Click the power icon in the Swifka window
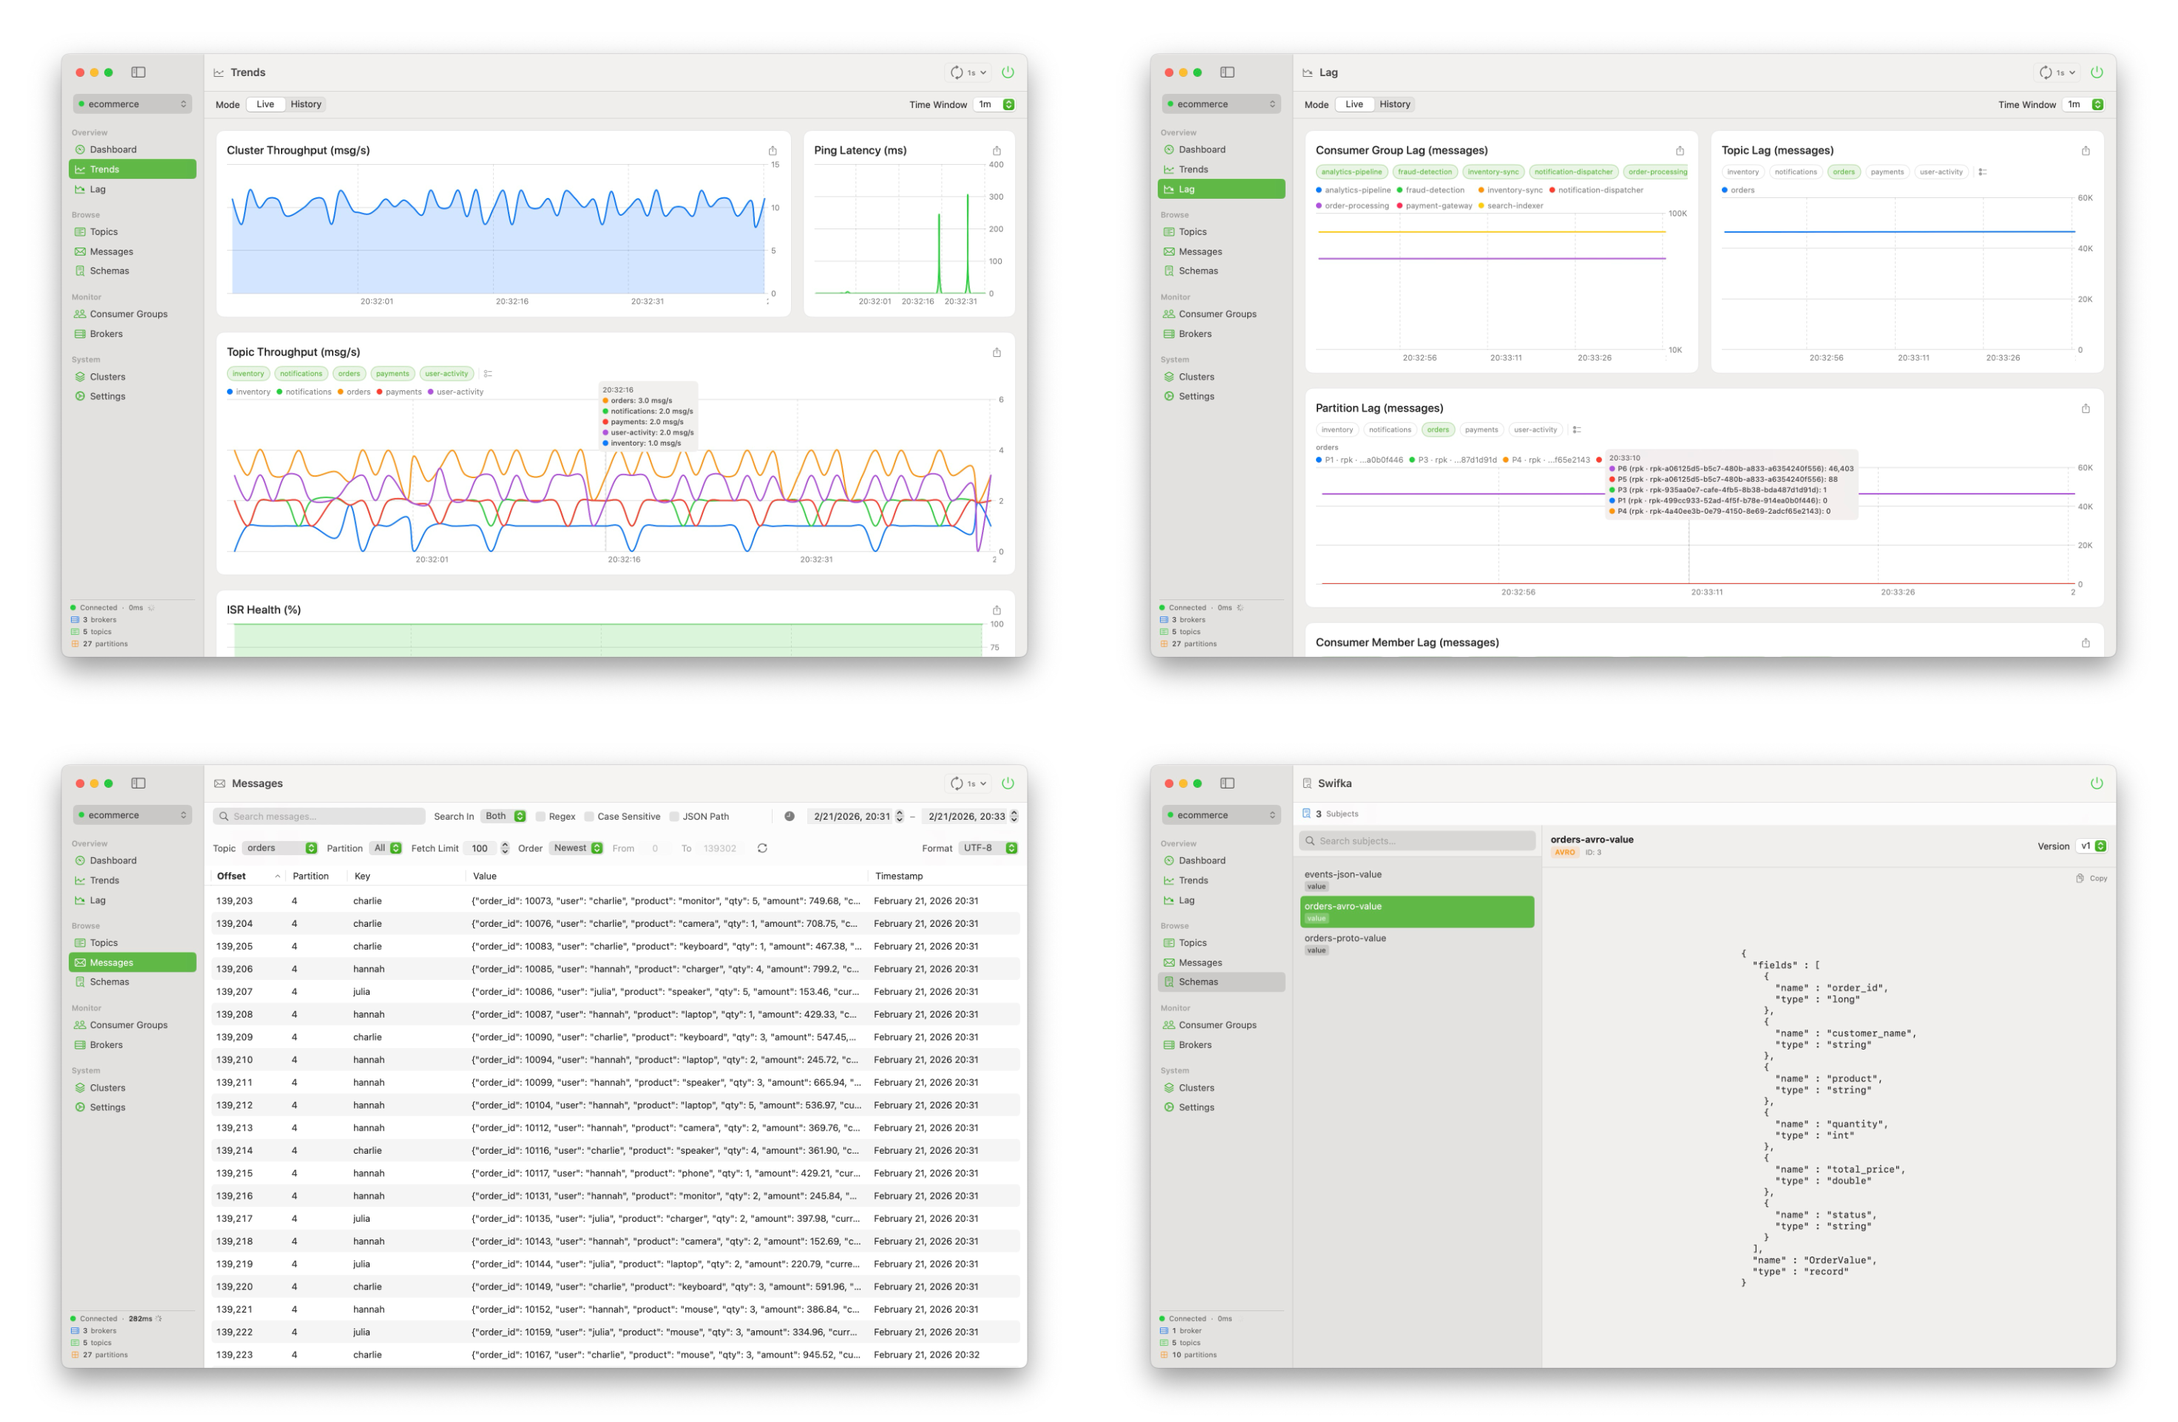The height and width of the screenshot is (1422, 2178). (2097, 783)
